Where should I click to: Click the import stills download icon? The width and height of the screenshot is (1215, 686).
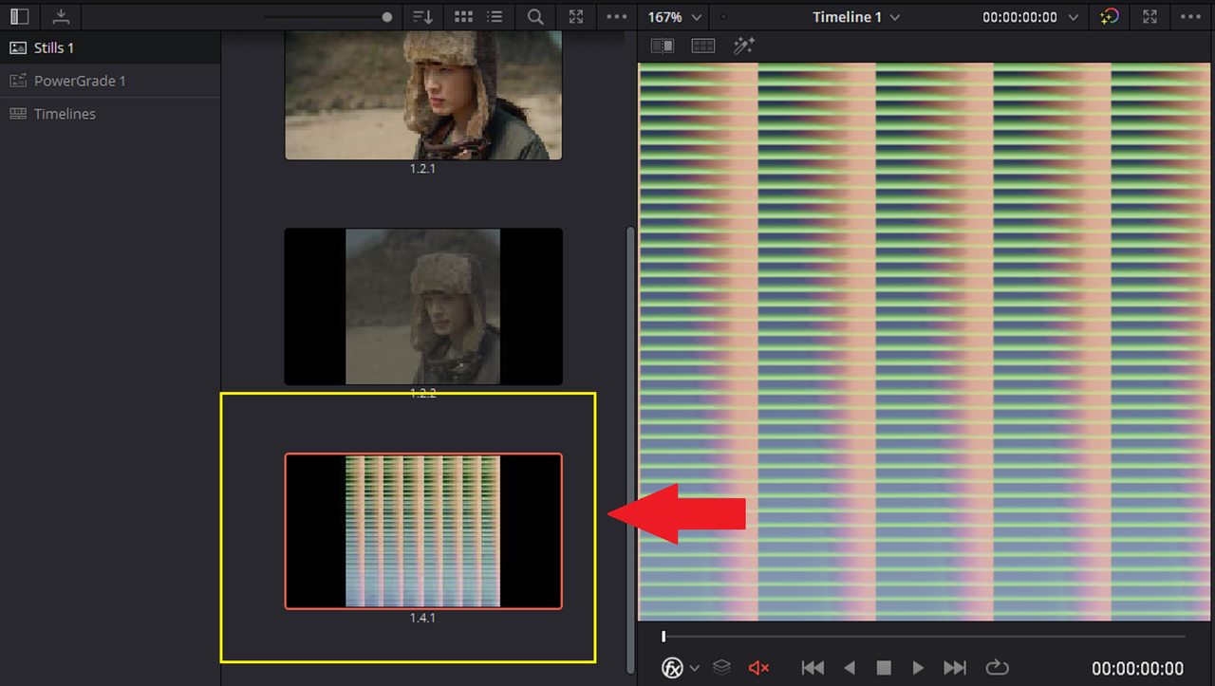[61, 16]
